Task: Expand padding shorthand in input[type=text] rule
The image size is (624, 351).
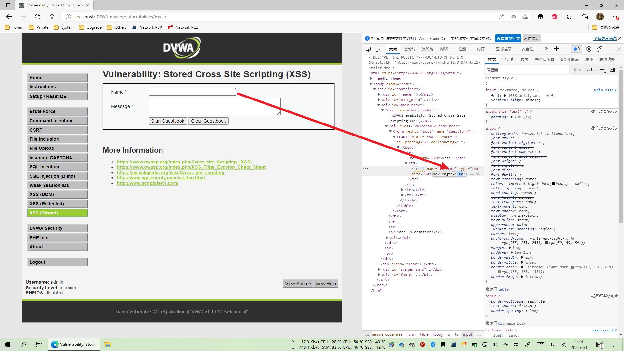Action: (x=512, y=117)
